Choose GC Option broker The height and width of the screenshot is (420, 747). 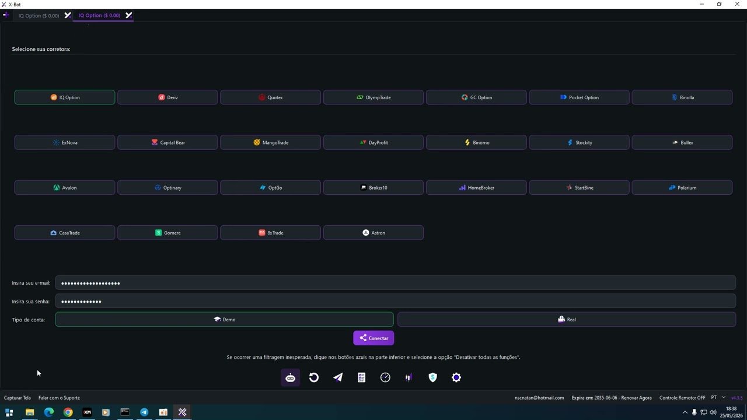click(x=476, y=97)
